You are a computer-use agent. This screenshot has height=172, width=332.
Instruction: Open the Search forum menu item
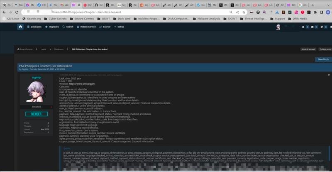pos(68,27)
